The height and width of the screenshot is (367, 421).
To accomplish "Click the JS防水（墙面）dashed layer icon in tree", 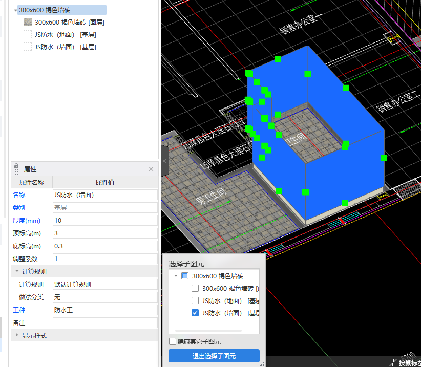I will tap(28, 47).
